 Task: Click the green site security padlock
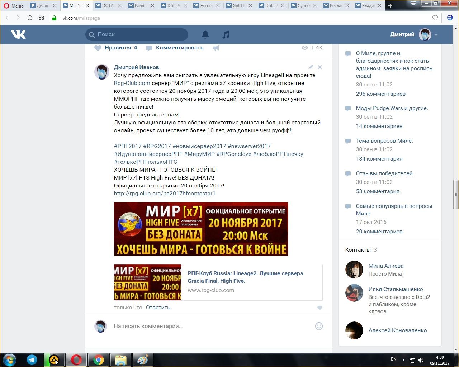tap(55, 18)
